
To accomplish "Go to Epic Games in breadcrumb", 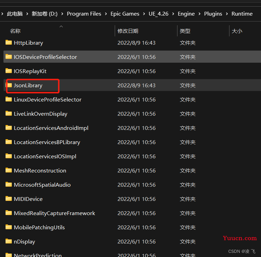I will [125, 14].
